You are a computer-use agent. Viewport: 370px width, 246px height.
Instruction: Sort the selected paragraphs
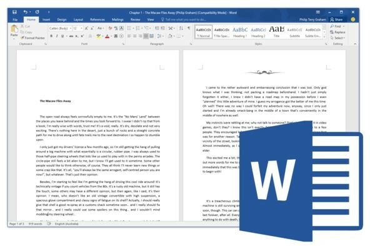[181, 28]
